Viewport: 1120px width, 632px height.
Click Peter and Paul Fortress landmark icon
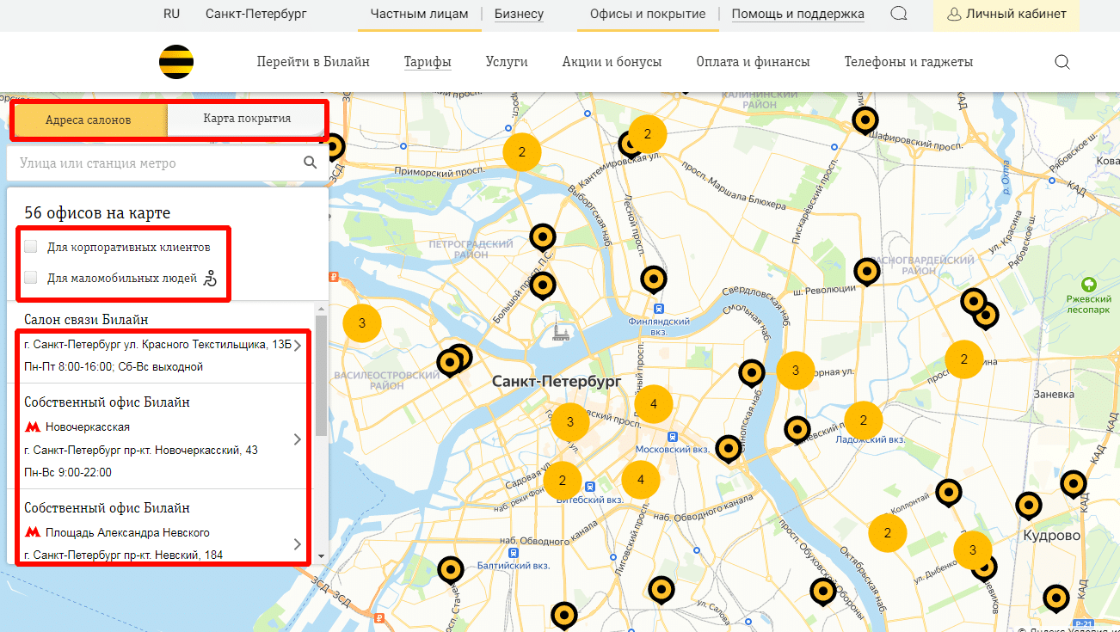[x=562, y=331]
